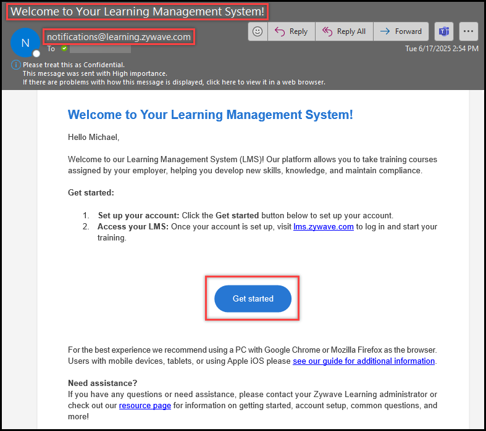Click the Hello Michael greeting text

[94, 138]
